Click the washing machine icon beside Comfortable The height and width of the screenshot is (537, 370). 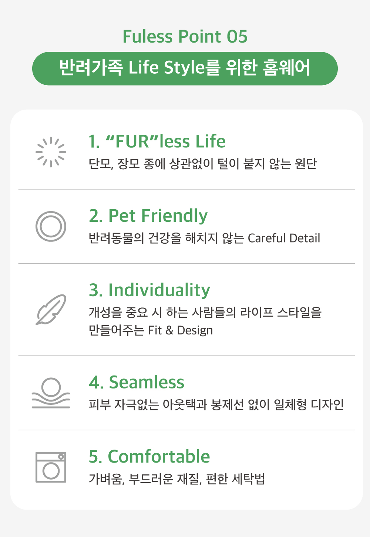tap(51, 467)
